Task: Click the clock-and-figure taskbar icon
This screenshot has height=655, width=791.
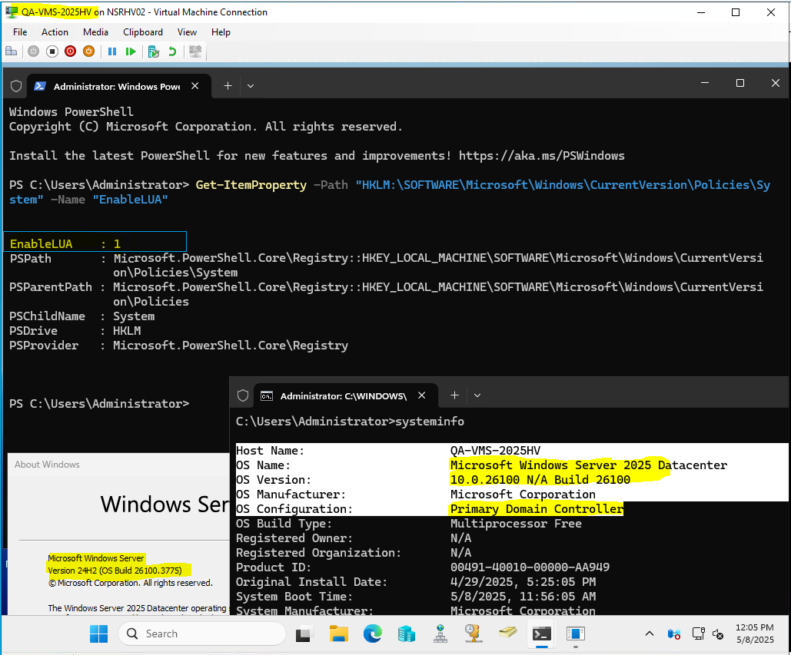Action: [474, 633]
